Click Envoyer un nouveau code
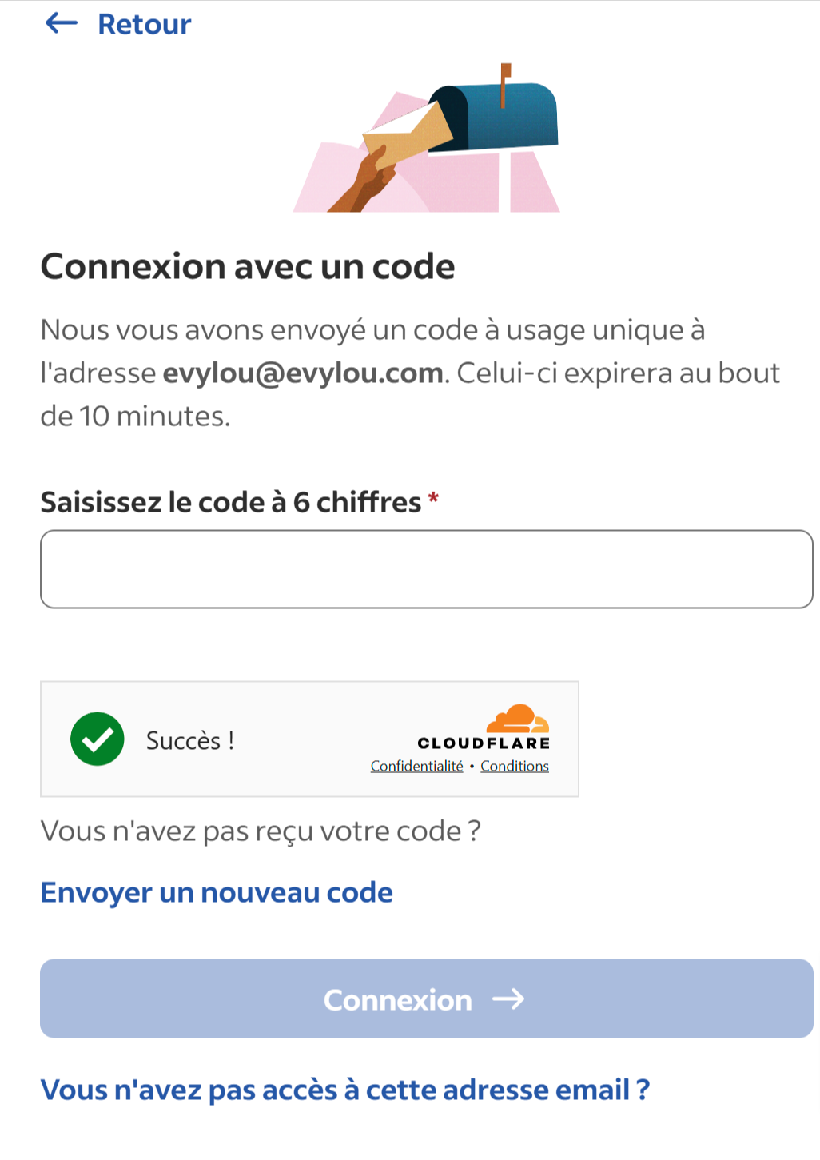Viewport: 820px width, 1160px height. (x=217, y=892)
